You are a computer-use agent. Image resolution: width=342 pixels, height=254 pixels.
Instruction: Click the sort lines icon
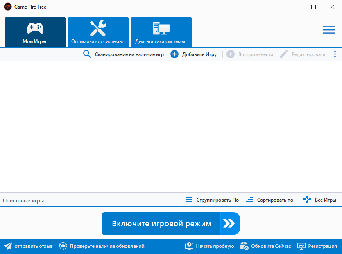coord(249,200)
